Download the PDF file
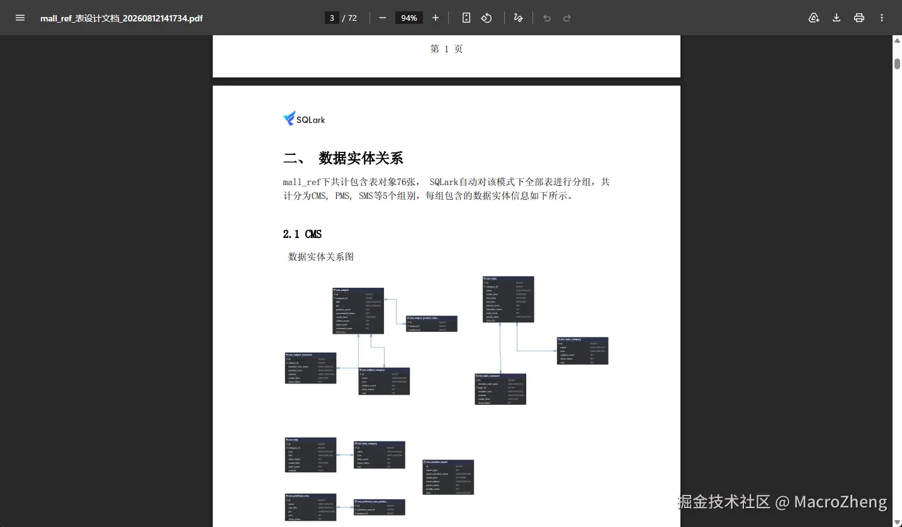The image size is (902, 527). [x=837, y=18]
